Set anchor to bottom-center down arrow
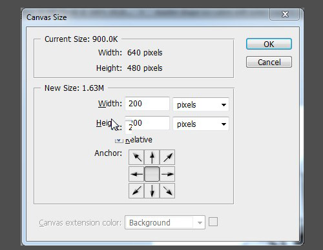 [x=152, y=191]
